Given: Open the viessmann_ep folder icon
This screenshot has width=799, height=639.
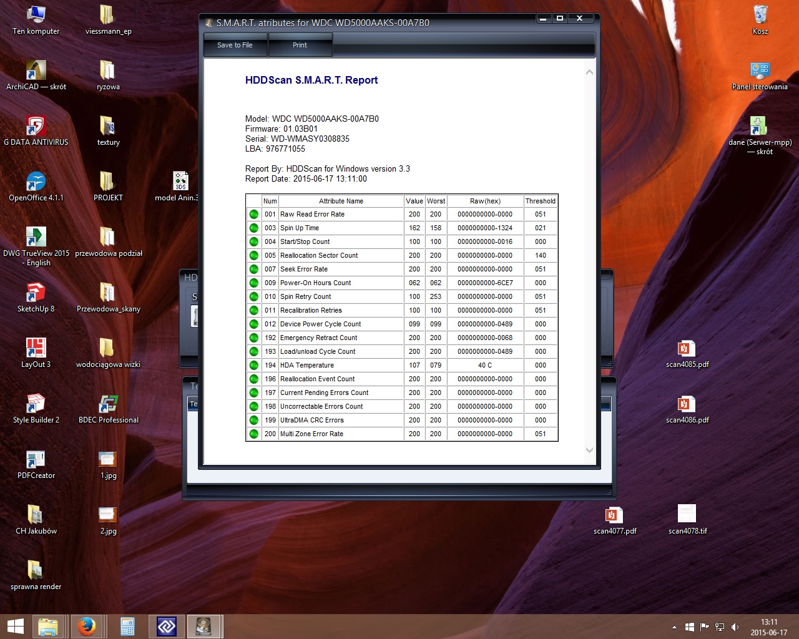Looking at the screenshot, I should click(x=108, y=21).
